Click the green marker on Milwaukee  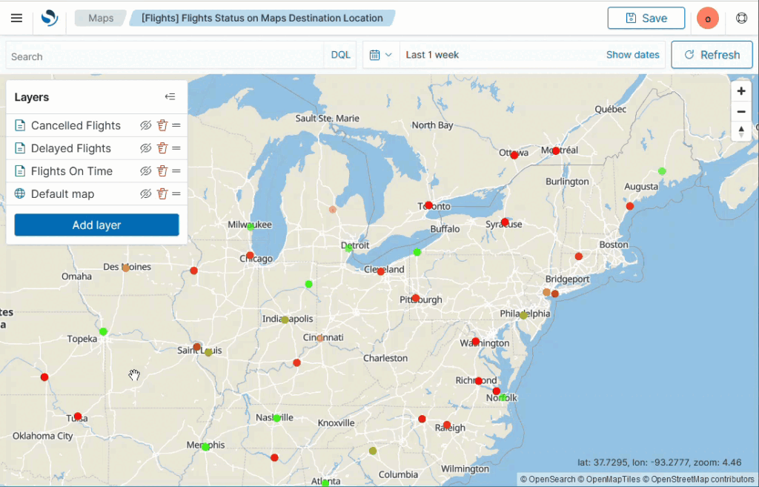pyautogui.click(x=251, y=227)
